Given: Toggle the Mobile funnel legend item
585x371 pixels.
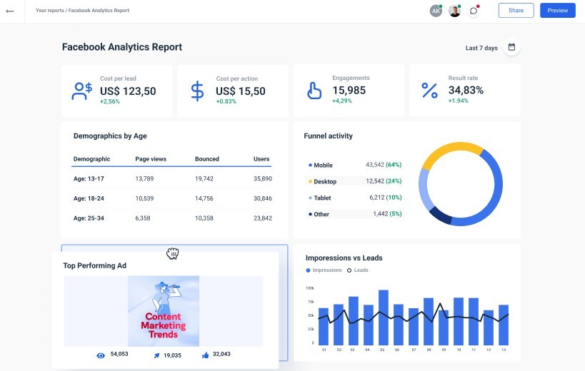Looking at the screenshot, I should tap(322, 165).
